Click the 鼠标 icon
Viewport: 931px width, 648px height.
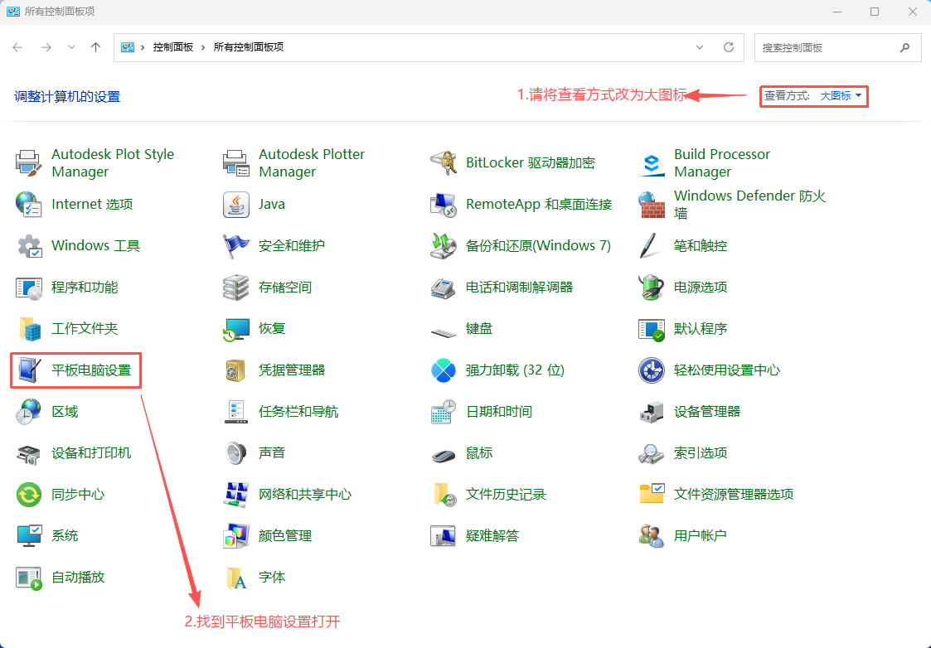click(x=444, y=453)
